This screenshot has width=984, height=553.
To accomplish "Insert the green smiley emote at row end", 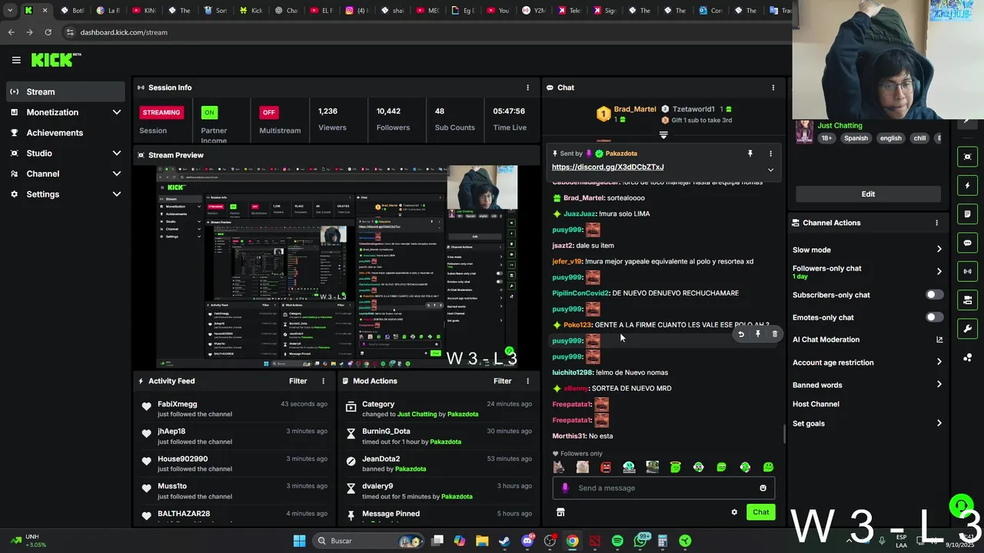I will (768, 467).
